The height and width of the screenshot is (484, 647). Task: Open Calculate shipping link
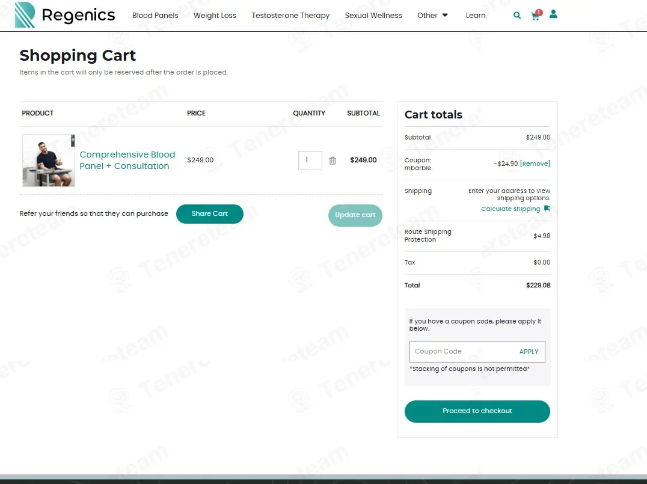click(x=511, y=209)
